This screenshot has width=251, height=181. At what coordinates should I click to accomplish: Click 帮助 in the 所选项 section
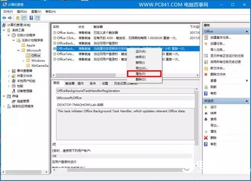click(213, 144)
